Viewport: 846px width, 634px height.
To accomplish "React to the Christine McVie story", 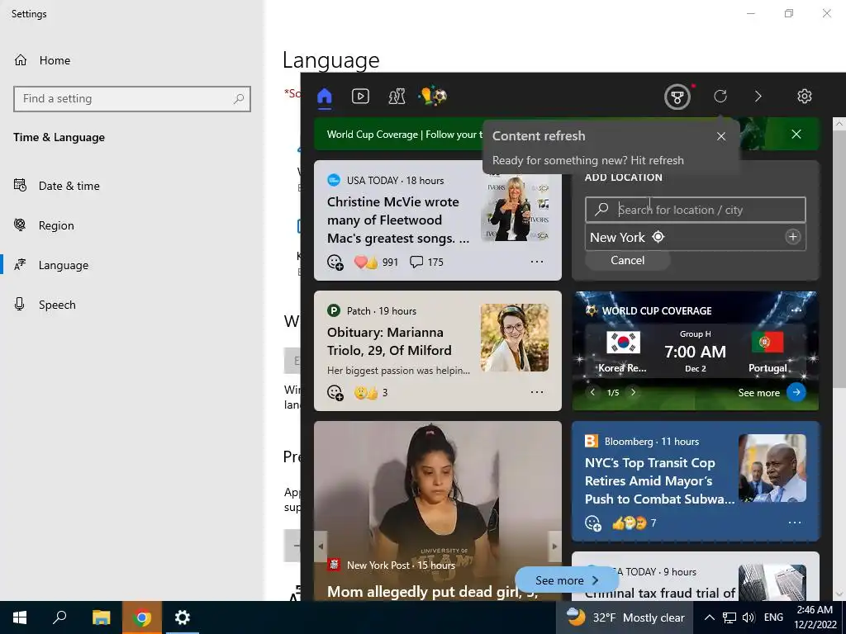I will point(335,262).
